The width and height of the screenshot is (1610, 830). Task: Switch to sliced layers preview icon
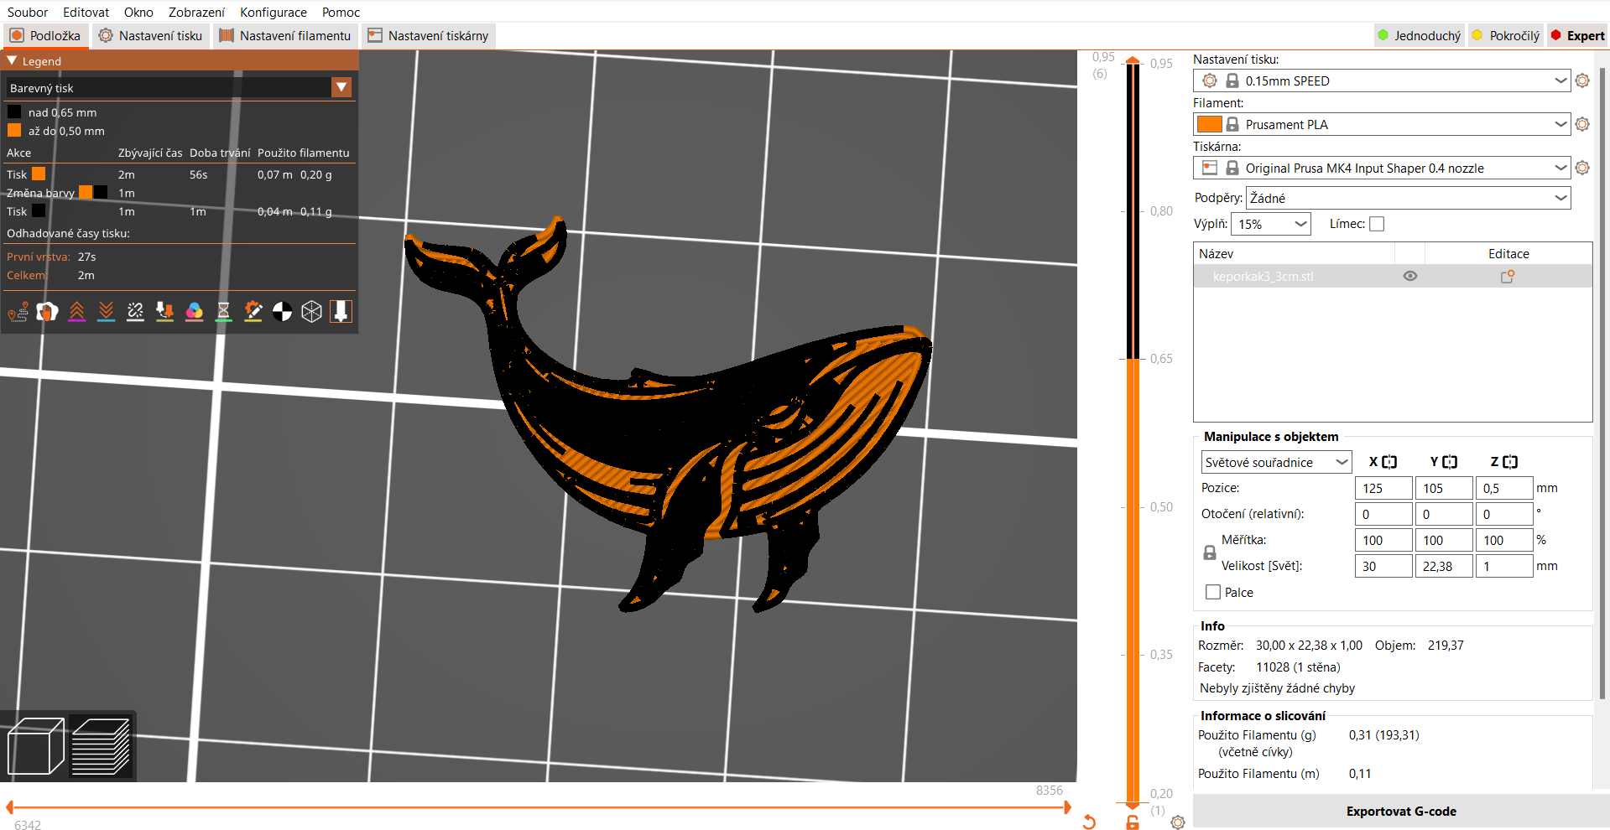(x=101, y=746)
